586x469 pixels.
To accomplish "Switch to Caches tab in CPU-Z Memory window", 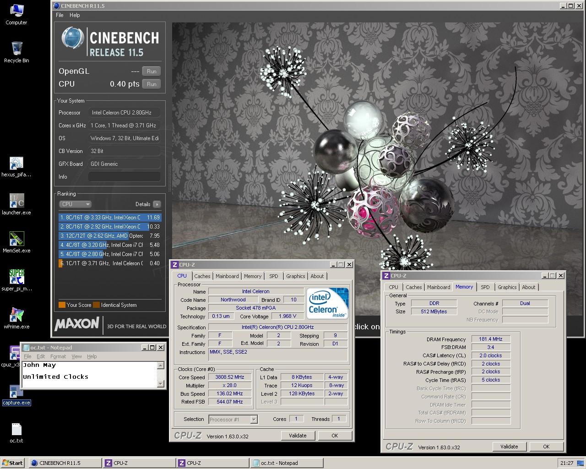I will (413, 287).
